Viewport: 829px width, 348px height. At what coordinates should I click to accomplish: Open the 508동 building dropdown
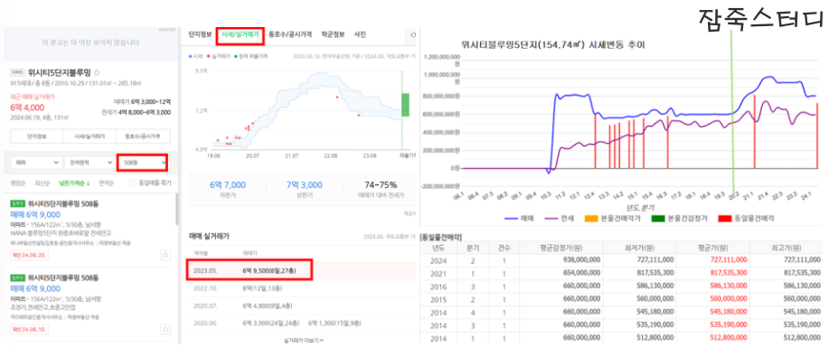(143, 163)
